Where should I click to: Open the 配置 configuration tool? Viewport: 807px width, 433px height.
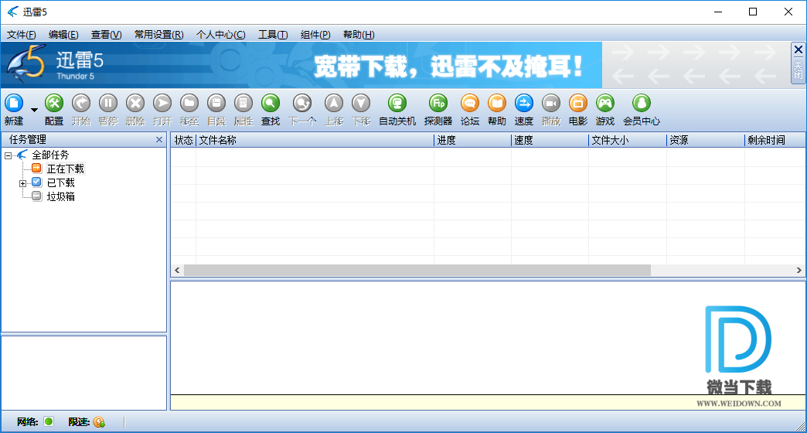[54, 104]
